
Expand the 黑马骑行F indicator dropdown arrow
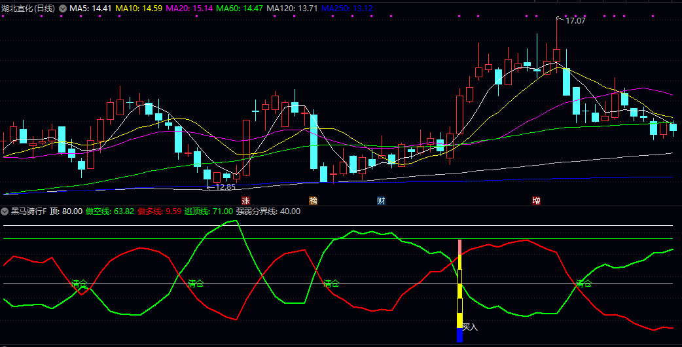(x=5, y=211)
